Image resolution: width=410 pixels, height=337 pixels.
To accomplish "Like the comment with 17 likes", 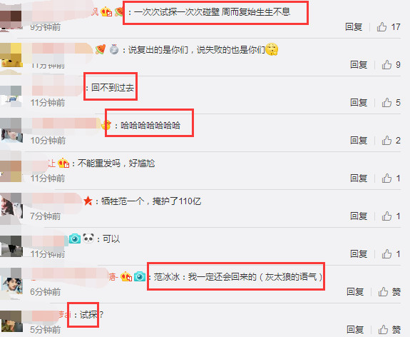I will (381, 26).
